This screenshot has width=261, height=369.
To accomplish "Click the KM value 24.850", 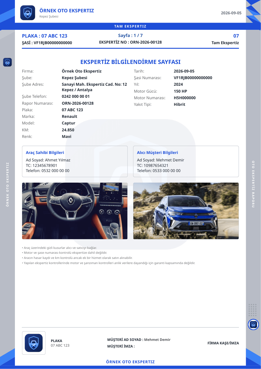I will [68, 130].
